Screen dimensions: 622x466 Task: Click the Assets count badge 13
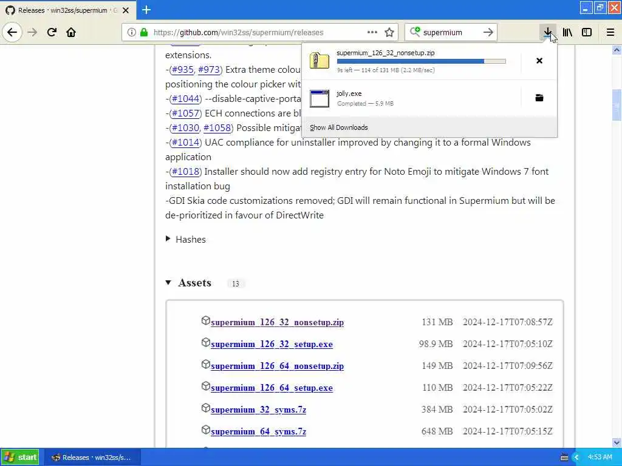(236, 283)
